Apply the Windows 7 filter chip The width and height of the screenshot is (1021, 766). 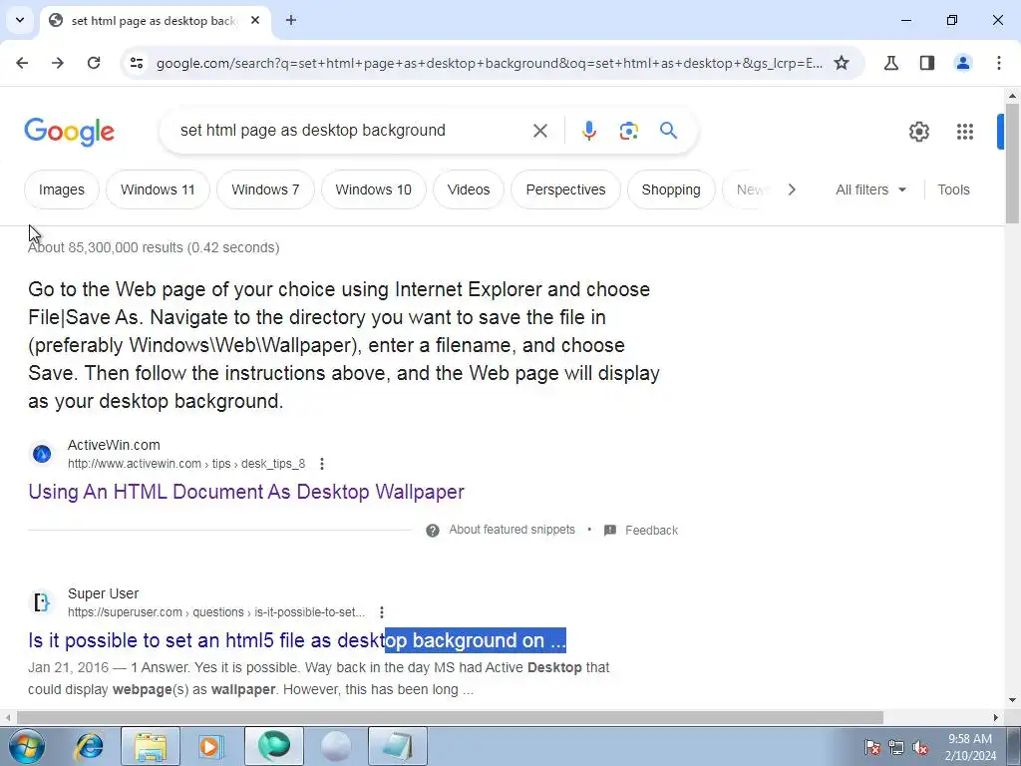[x=265, y=190]
